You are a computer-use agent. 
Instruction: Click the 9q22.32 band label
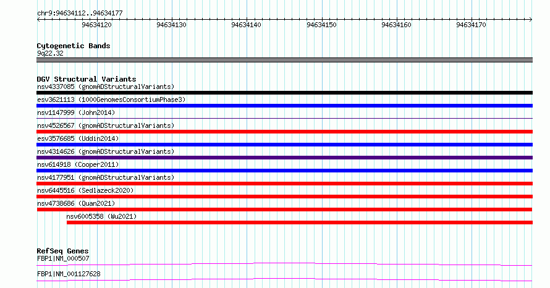click(50, 53)
